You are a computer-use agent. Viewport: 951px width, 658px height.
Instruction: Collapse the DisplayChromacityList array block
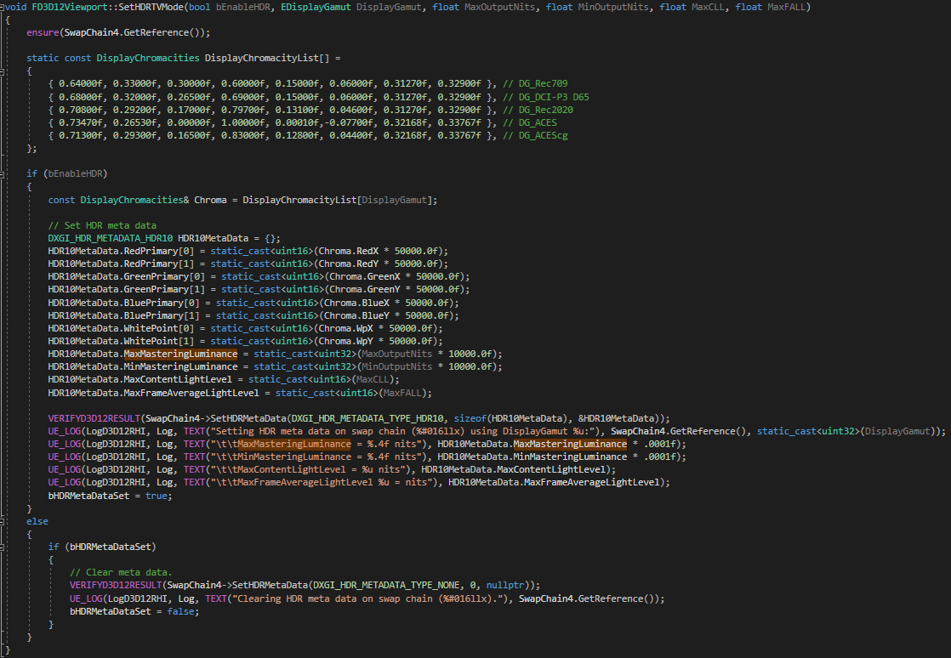tap(3, 71)
